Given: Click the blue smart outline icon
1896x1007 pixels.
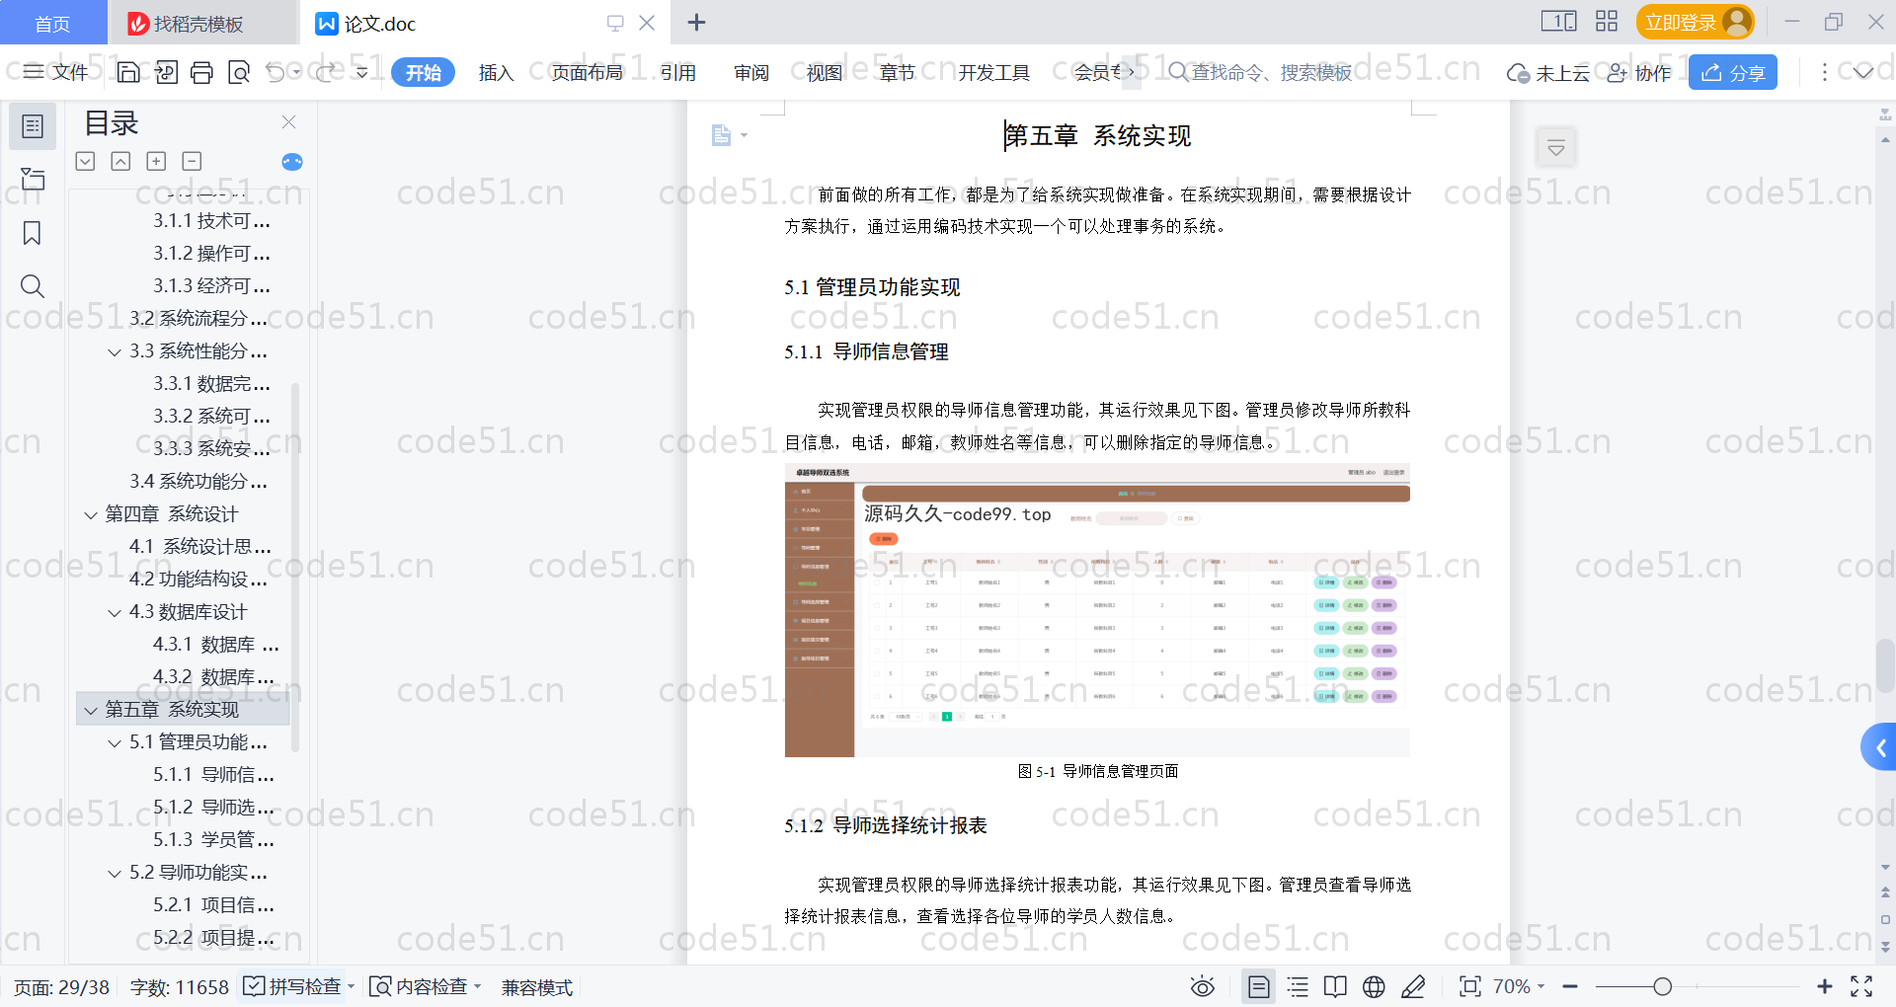Looking at the screenshot, I should point(292,162).
